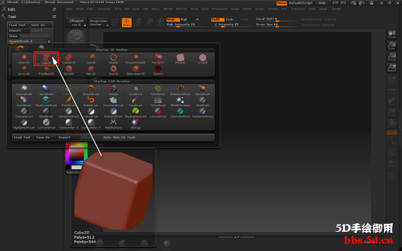Pick the MRGBZGrabber tool
This screenshot has width=402, height=251.
click(x=180, y=102)
